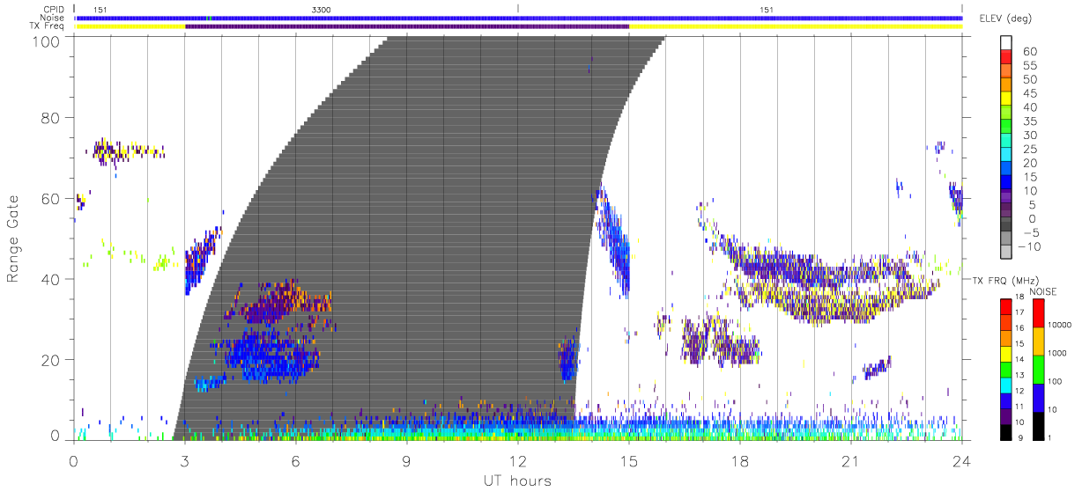
Task: Pick yellow ELEV swatch between 45 and 40
Action: [1008, 99]
